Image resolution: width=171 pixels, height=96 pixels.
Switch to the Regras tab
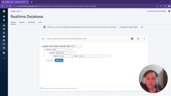pos(22,22)
